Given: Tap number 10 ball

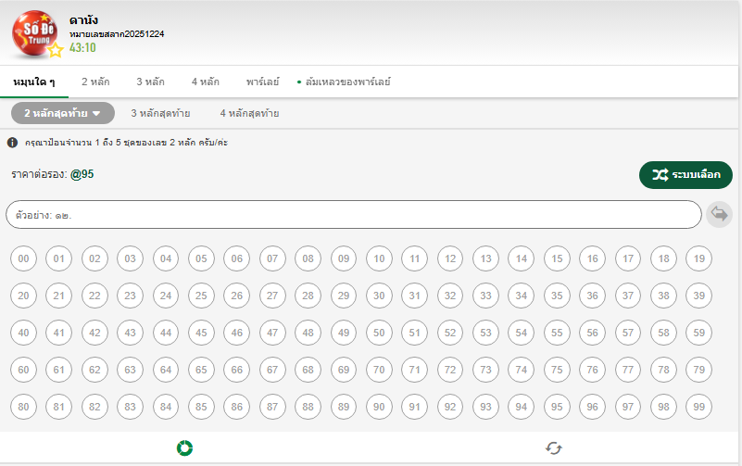Looking at the screenshot, I should click(379, 258).
